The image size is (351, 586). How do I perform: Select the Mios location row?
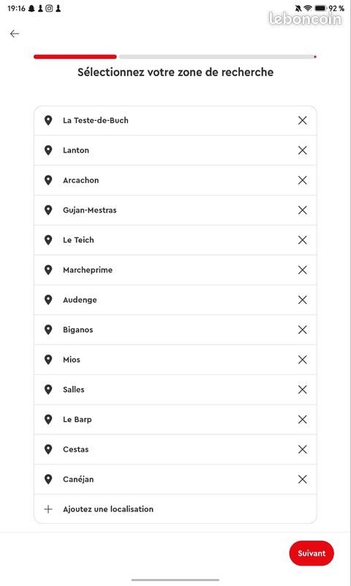click(x=175, y=360)
